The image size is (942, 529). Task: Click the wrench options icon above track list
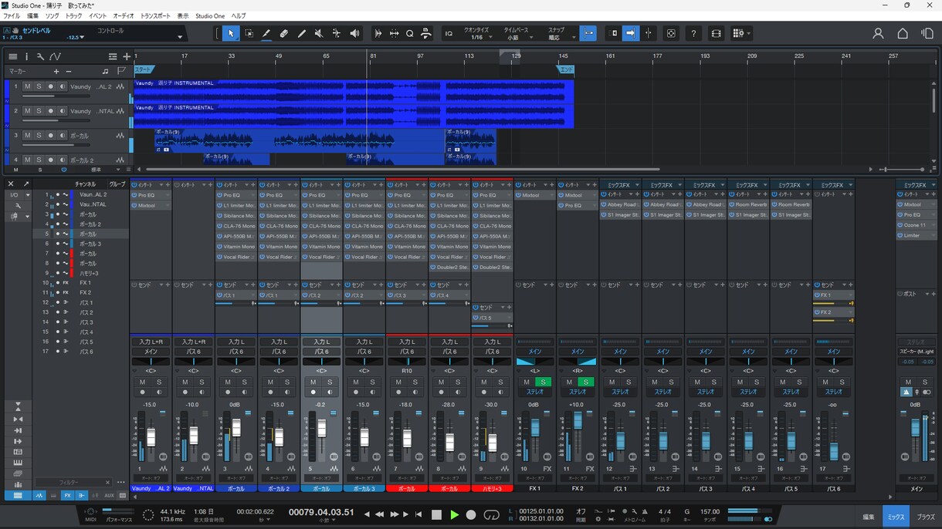[x=40, y=56]
